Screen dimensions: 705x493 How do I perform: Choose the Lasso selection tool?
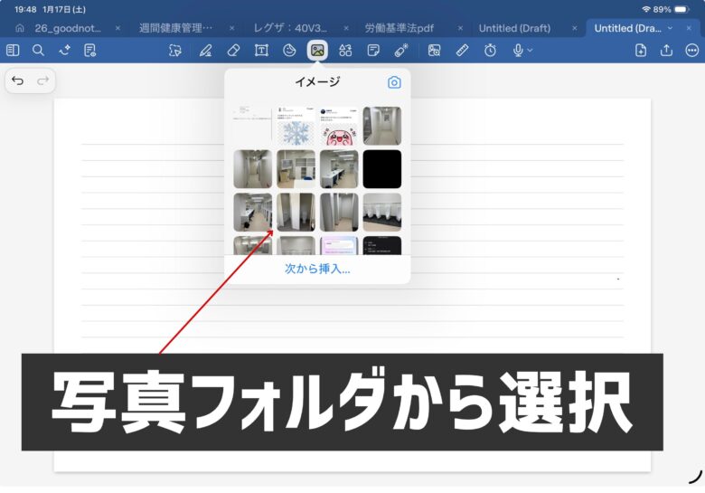[175, 51]
